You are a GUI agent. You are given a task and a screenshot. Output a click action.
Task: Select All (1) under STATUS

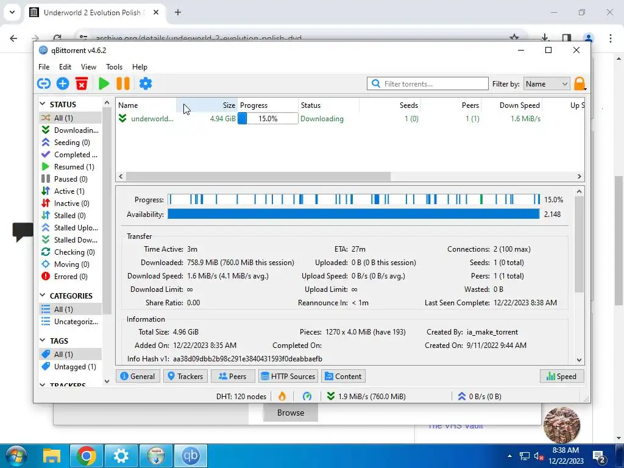pyautogui.click(x=70, y=118)
